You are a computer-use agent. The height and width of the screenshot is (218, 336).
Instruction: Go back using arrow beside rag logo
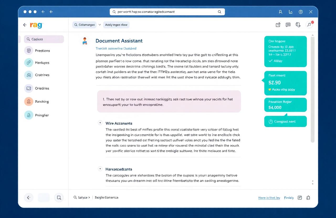[25, 25]
